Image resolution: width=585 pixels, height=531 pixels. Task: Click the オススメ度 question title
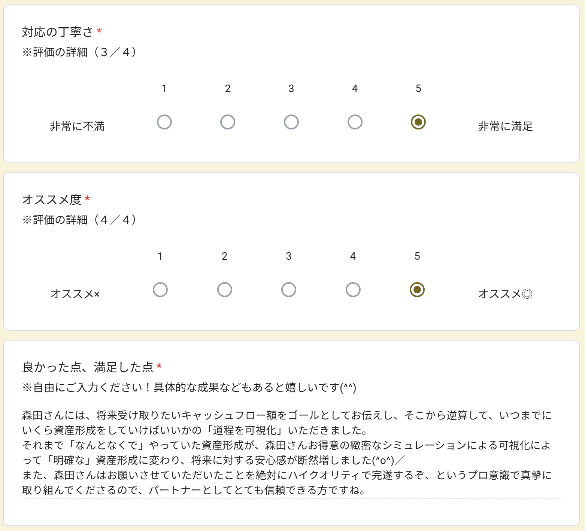[52, 200]
